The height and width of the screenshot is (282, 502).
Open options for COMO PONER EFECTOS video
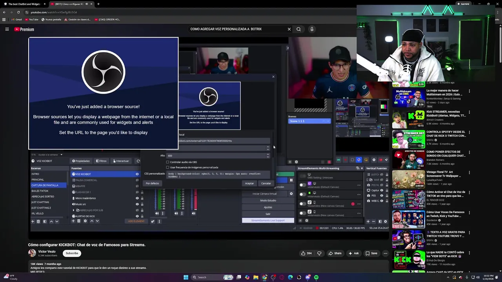pos(469,152)
